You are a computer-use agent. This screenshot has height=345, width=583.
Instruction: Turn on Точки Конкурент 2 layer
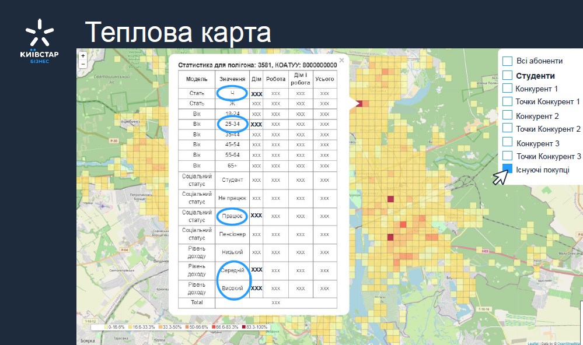point(508,128)
